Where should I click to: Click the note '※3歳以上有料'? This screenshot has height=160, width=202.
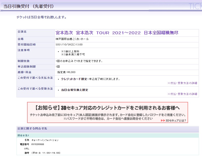pos(70,51)
